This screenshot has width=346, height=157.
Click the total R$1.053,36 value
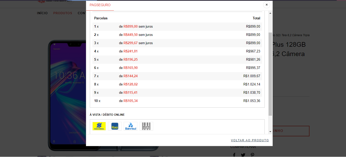pyautogui.click(x=252, y=101)
